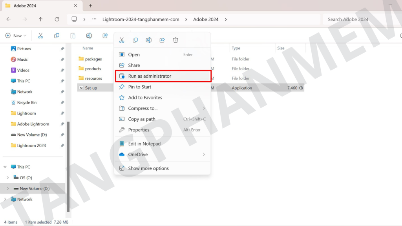Navigate back with the Back arrow
Screen dimensions: 402x226
click(9, 19)
